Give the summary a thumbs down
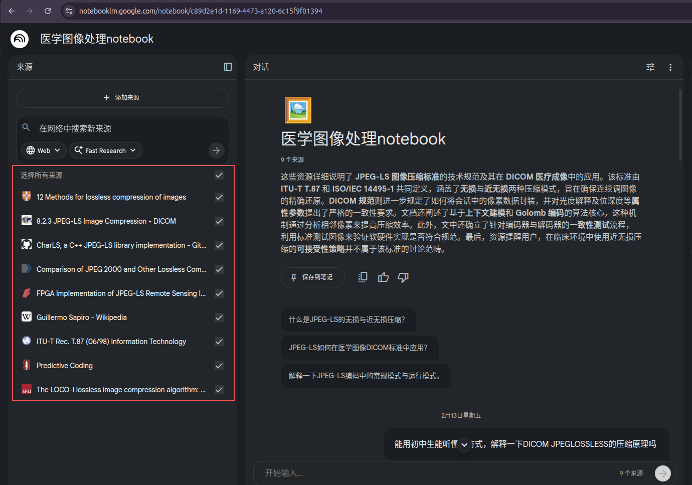Image resolution: width=692 pixels, height=485 pixels. pos(403,277)
